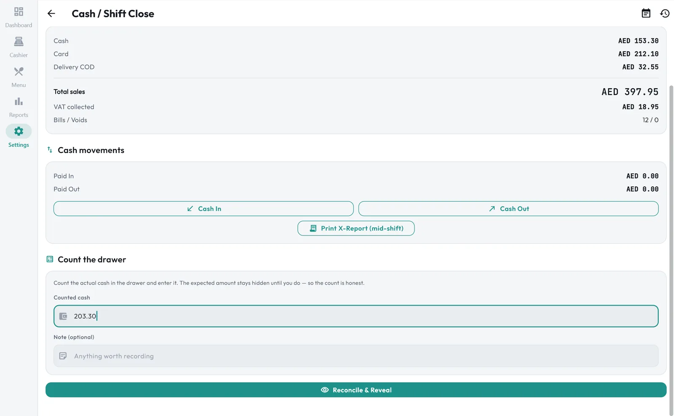Screen dimensions: 674x416
Task: Click Reconcile & Reveal button
Action: coord(356,390)
